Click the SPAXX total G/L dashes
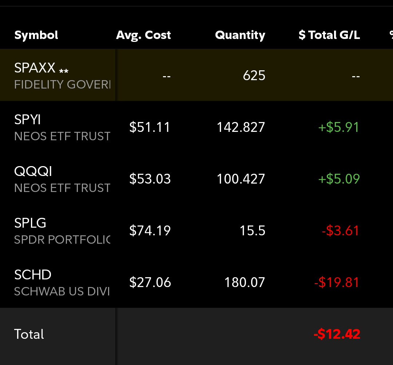This screenshot has width=393, height=365. coord(356,76)
